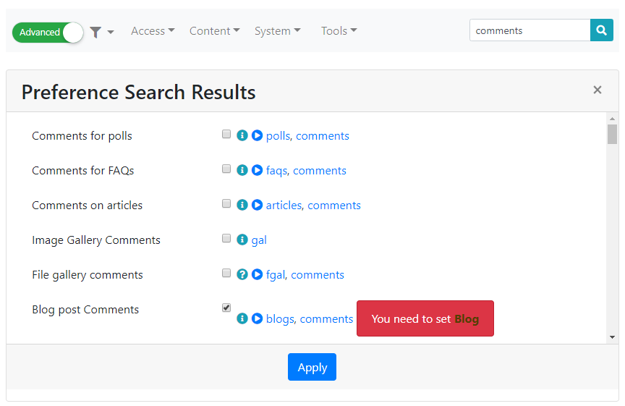The width and height of the screenshot is (625, 406).
Task: Click the play arrow icon beside polls, comments
Action: [257, 135]
